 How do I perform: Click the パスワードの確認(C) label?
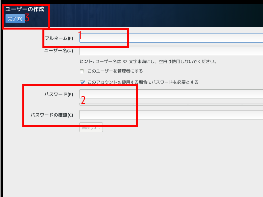[x=52, y=115]
